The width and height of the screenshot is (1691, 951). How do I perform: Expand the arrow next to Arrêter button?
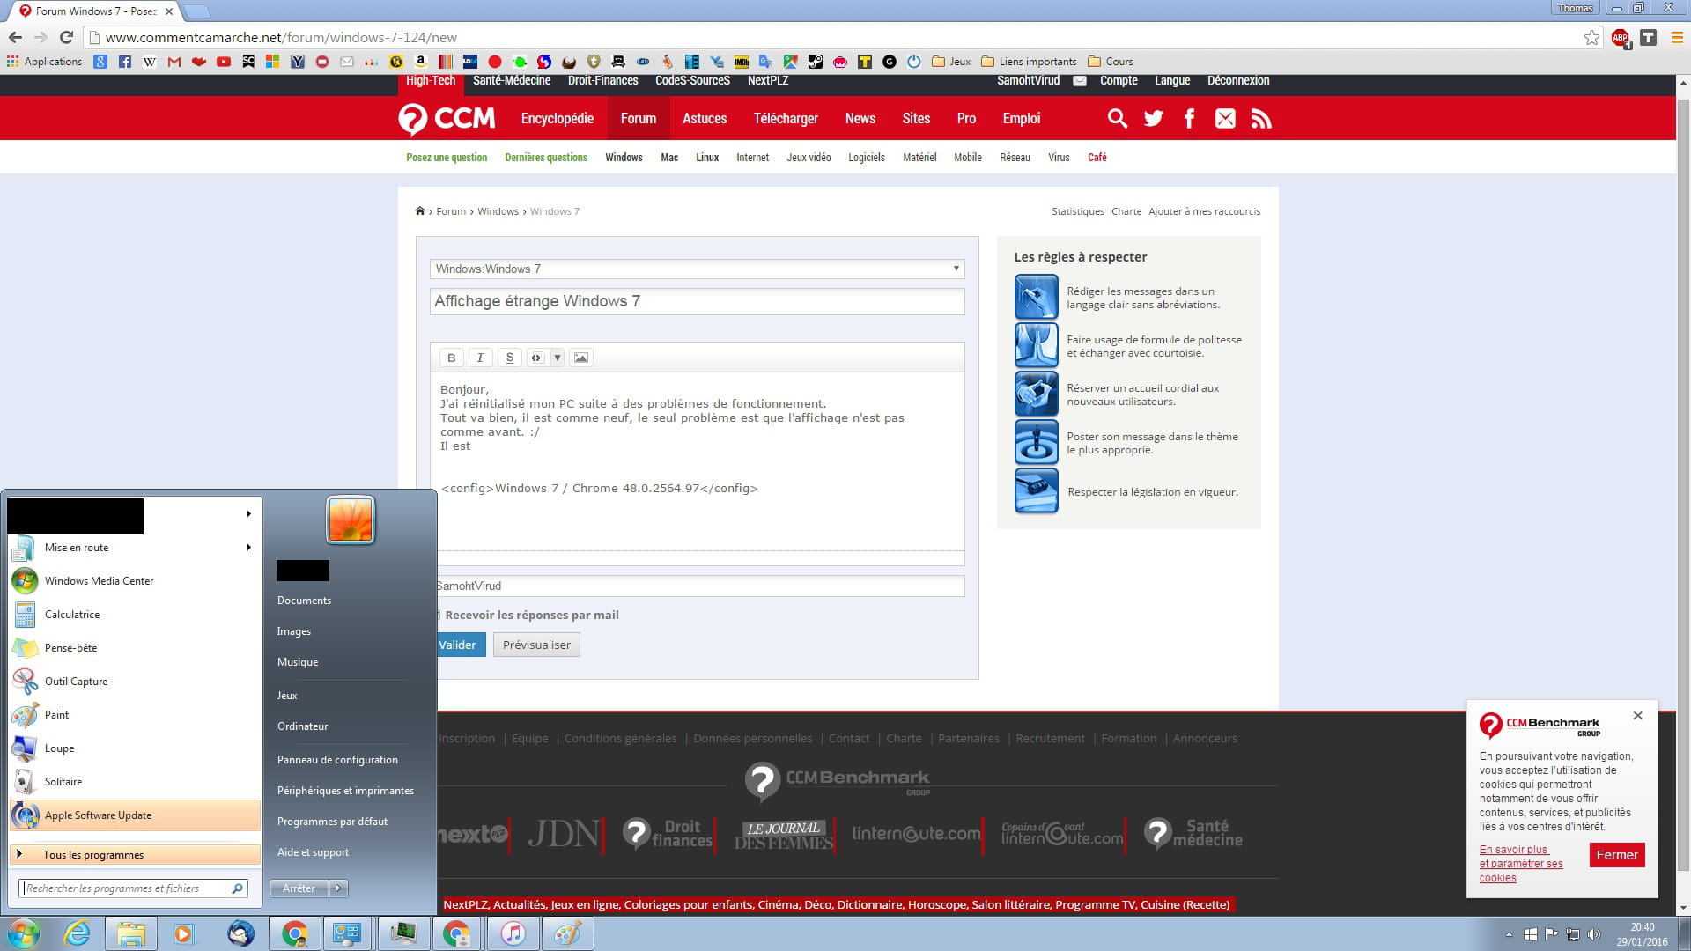338,888
